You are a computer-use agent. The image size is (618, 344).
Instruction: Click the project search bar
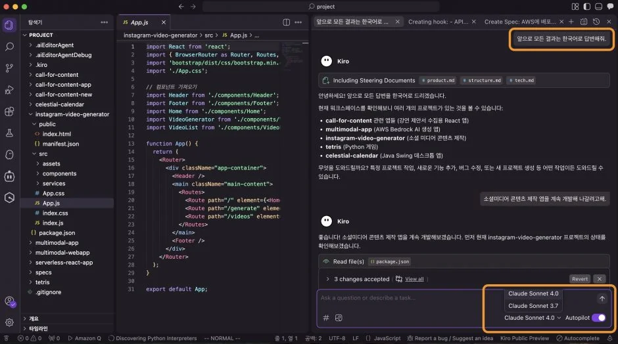[321, 7]
